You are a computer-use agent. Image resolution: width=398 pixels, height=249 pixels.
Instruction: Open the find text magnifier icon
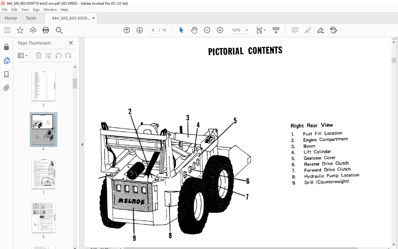tap(59, 30)
